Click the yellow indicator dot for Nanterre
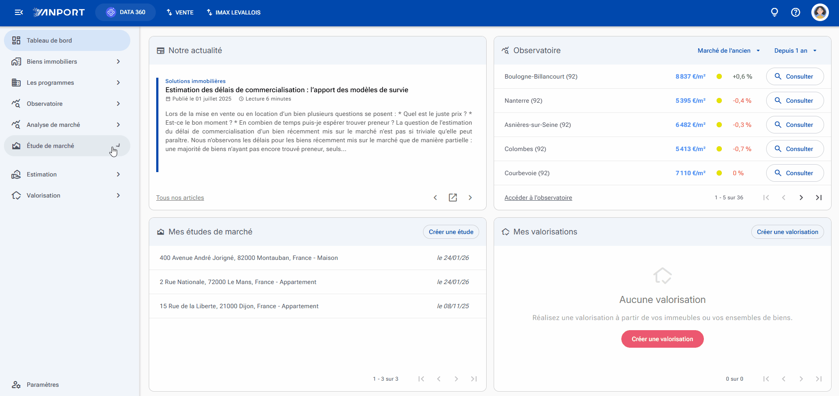The image size is (839, 396). [719, 101]
